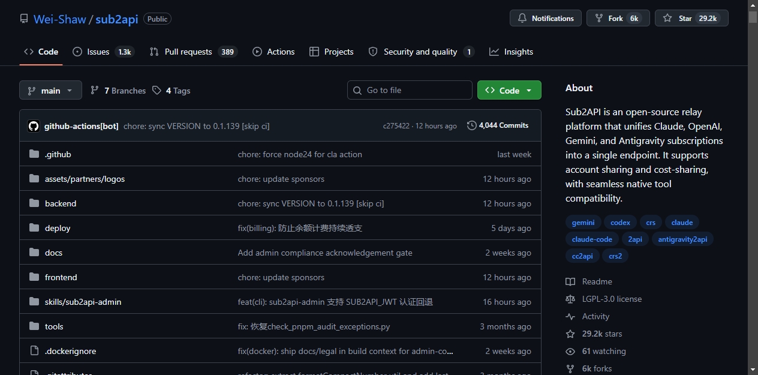Open the Projects tab
The height and width of the screenshot is (375, 758).
[332, 52]
